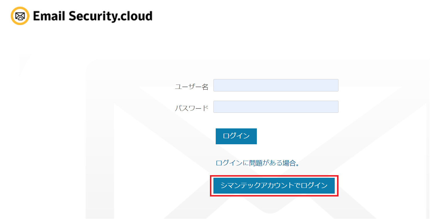This screenshot has width=430, height=219.
Task: Click the orange envelope logo icon
Action: (x=20, y=16)
